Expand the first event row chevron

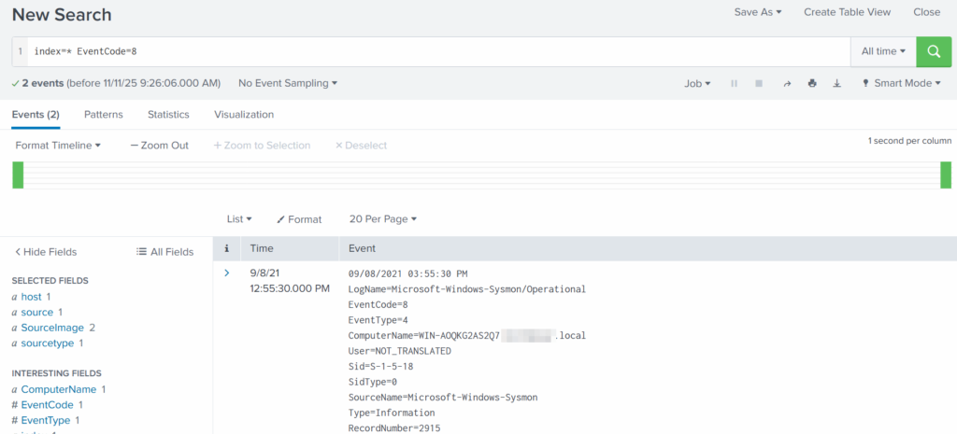(226, 273)
